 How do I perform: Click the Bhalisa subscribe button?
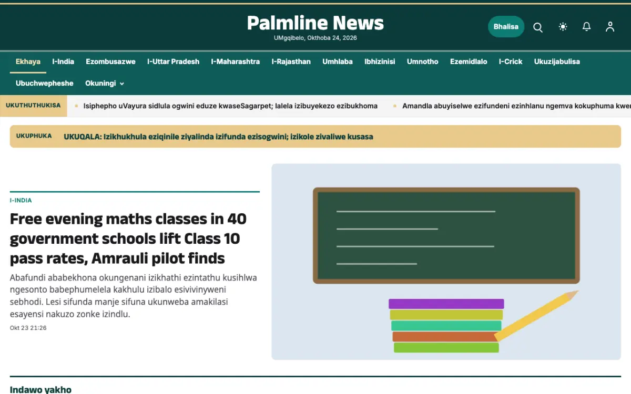pyautogui.click(x=506, y=27)
